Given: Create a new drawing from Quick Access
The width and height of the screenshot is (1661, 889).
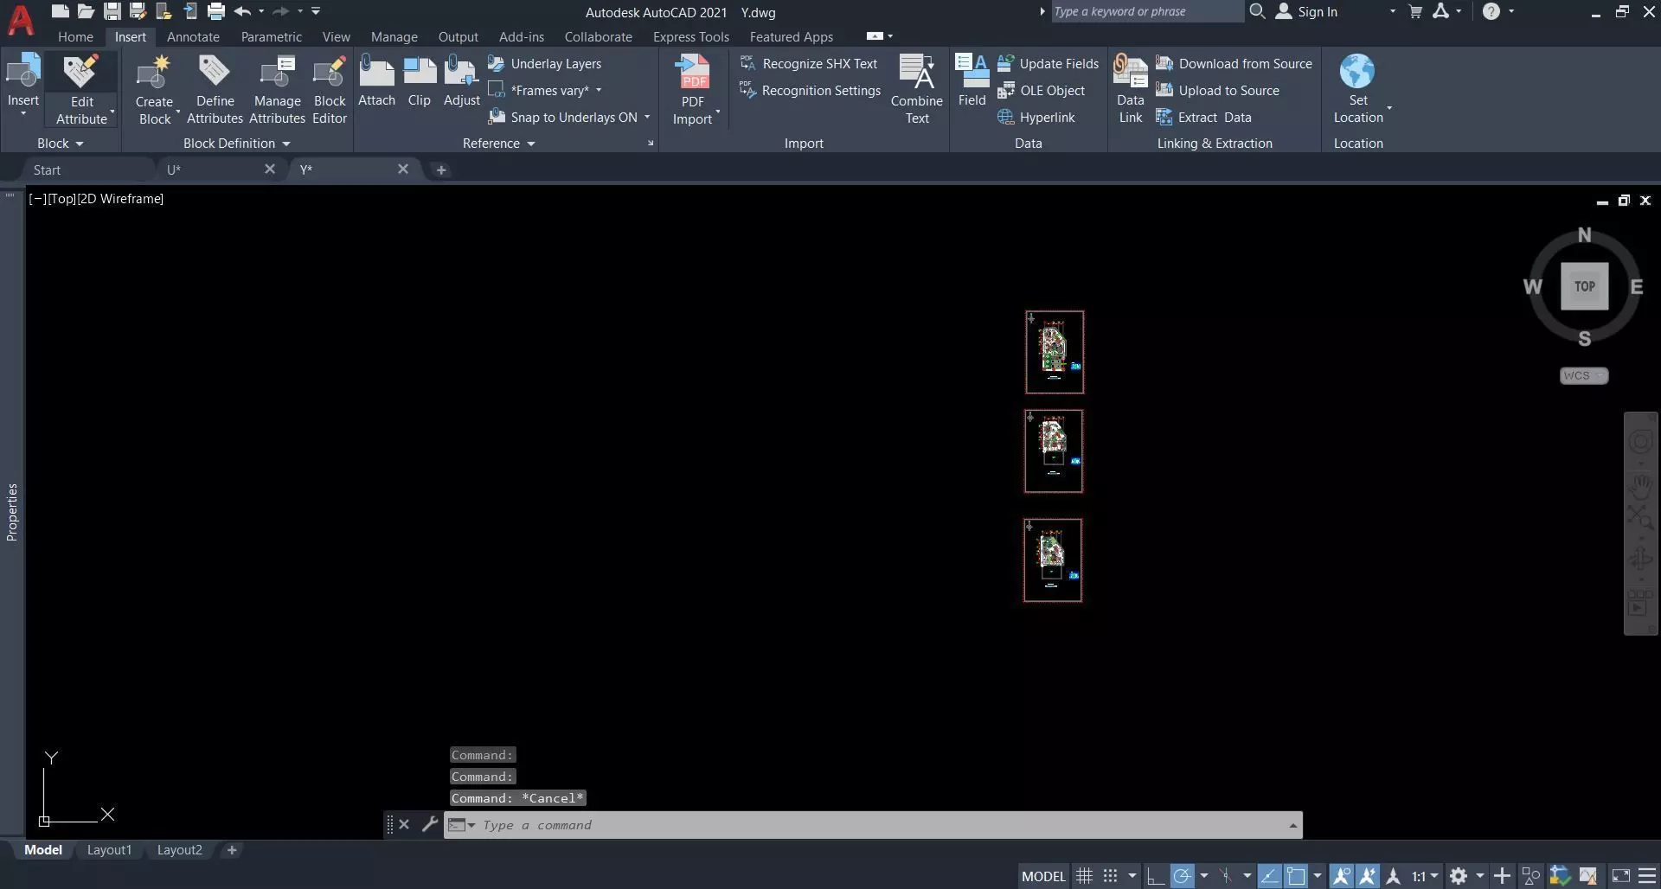Looking at the screenshot, I should (60, 11).
